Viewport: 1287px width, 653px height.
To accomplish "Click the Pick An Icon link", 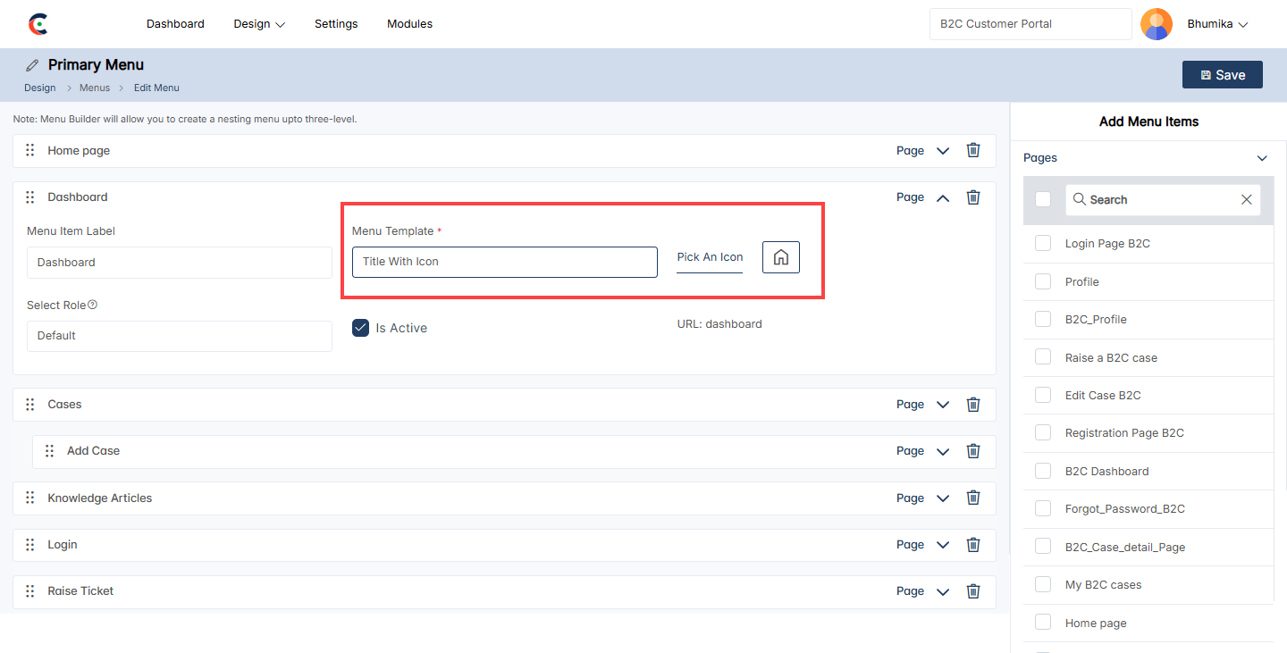I will point(710,257).
